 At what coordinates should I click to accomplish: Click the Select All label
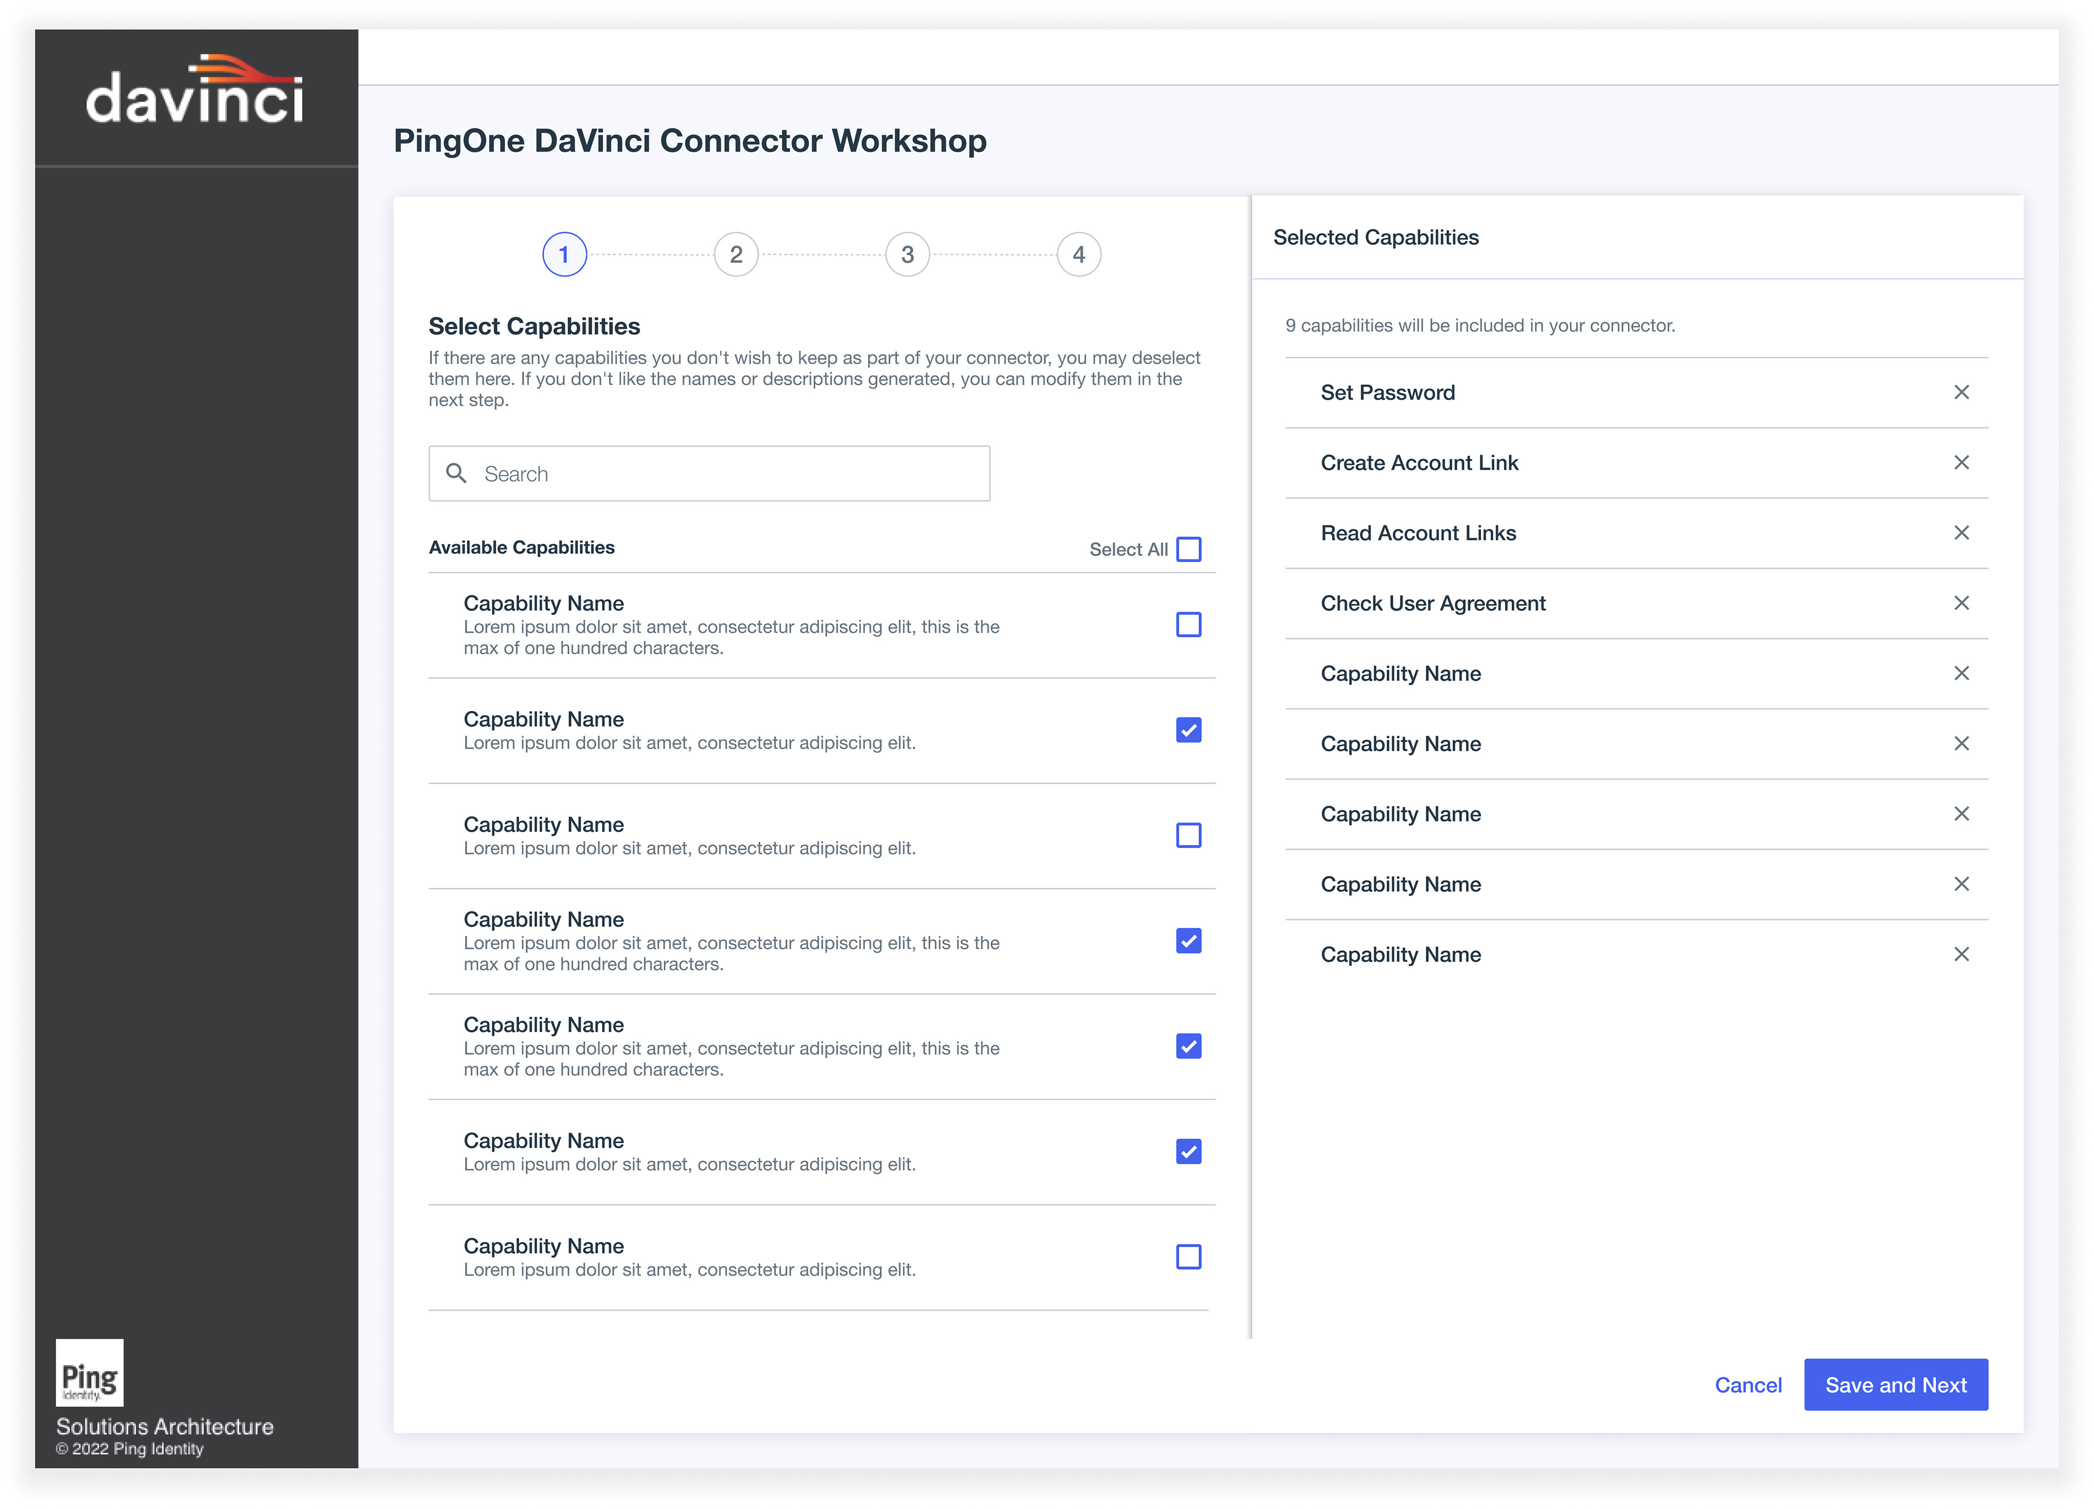point(1128,549)
